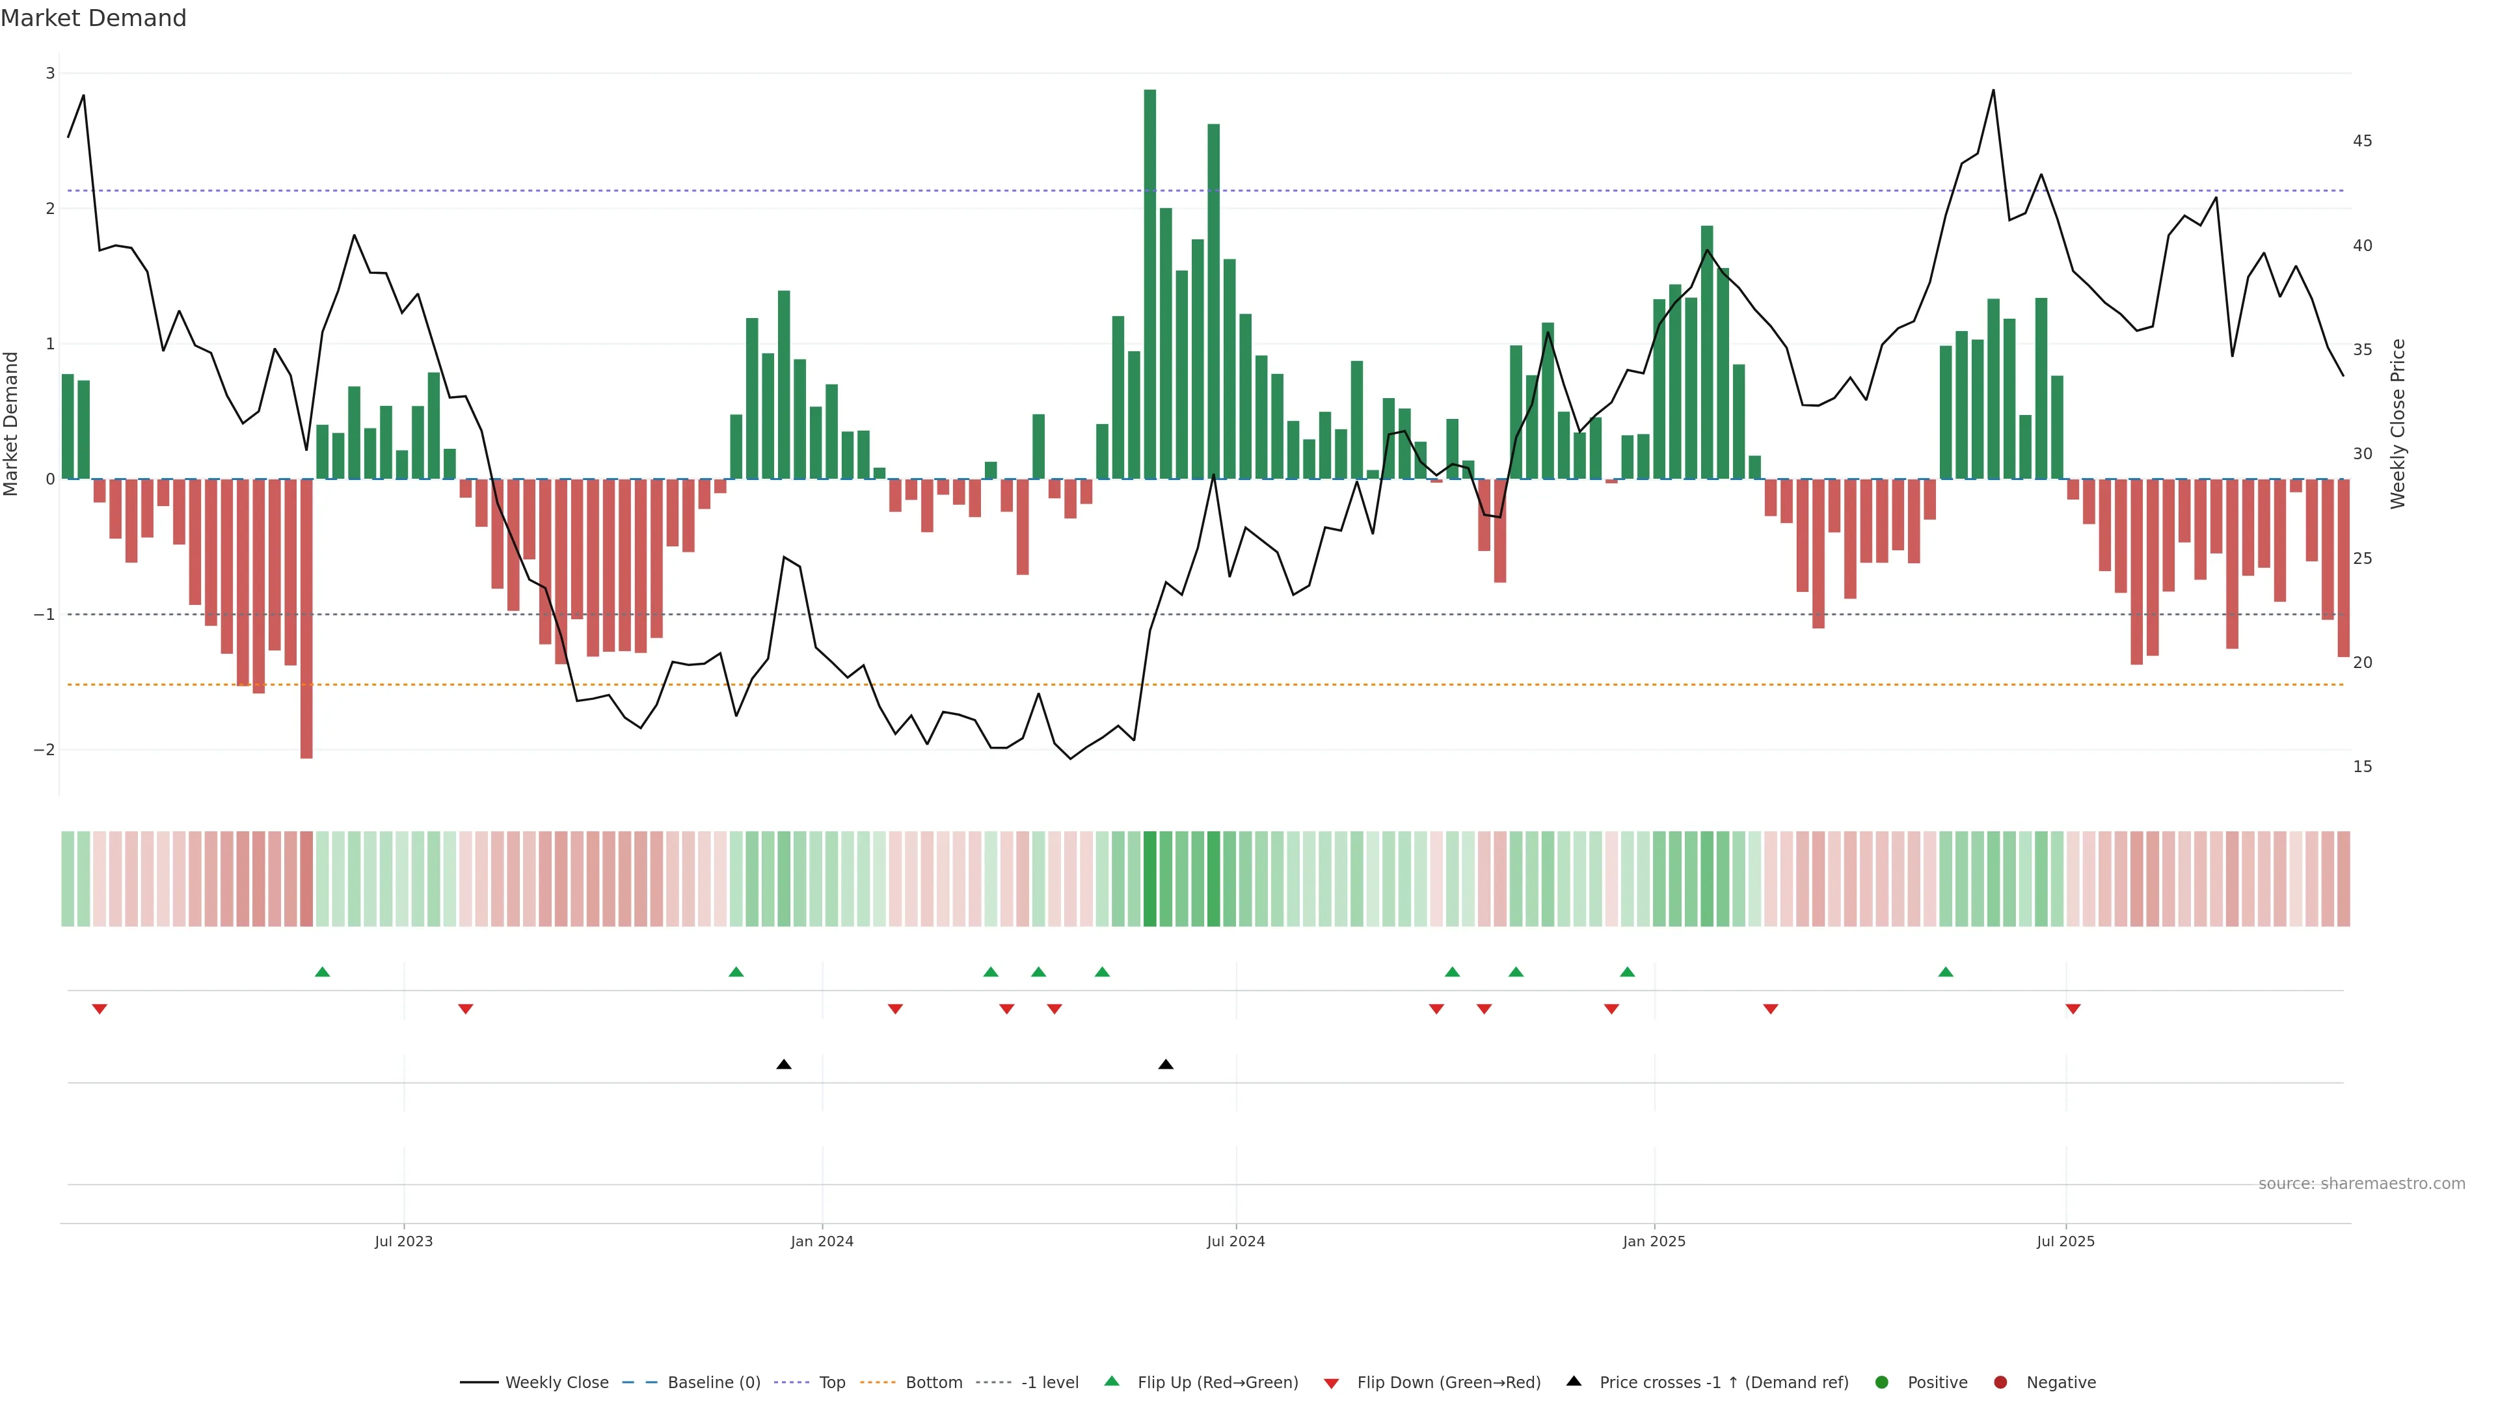Toggle the Top dotted-line legend entry
The width and height of the screenshot is (2498, 1405).
click(x=831, y=1383)
